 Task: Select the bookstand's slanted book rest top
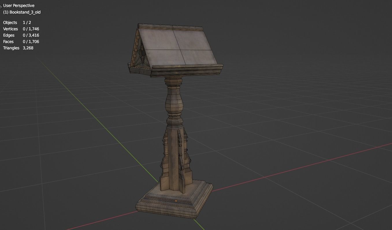tap(178, 47)
